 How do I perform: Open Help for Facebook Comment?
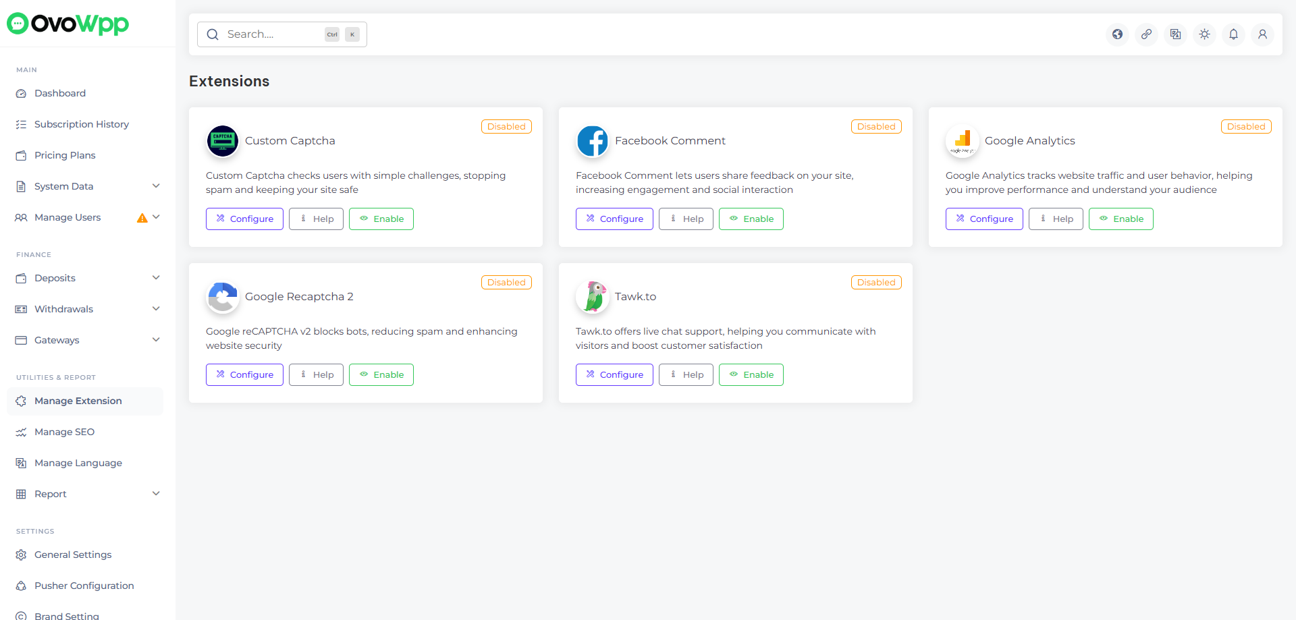pos(686,219)
